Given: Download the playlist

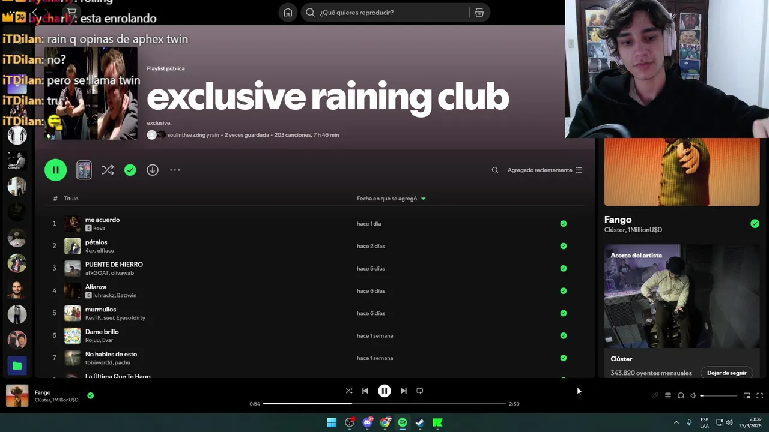Looking at the screenshot, I should pyautogui.click(x=153, y=170).
